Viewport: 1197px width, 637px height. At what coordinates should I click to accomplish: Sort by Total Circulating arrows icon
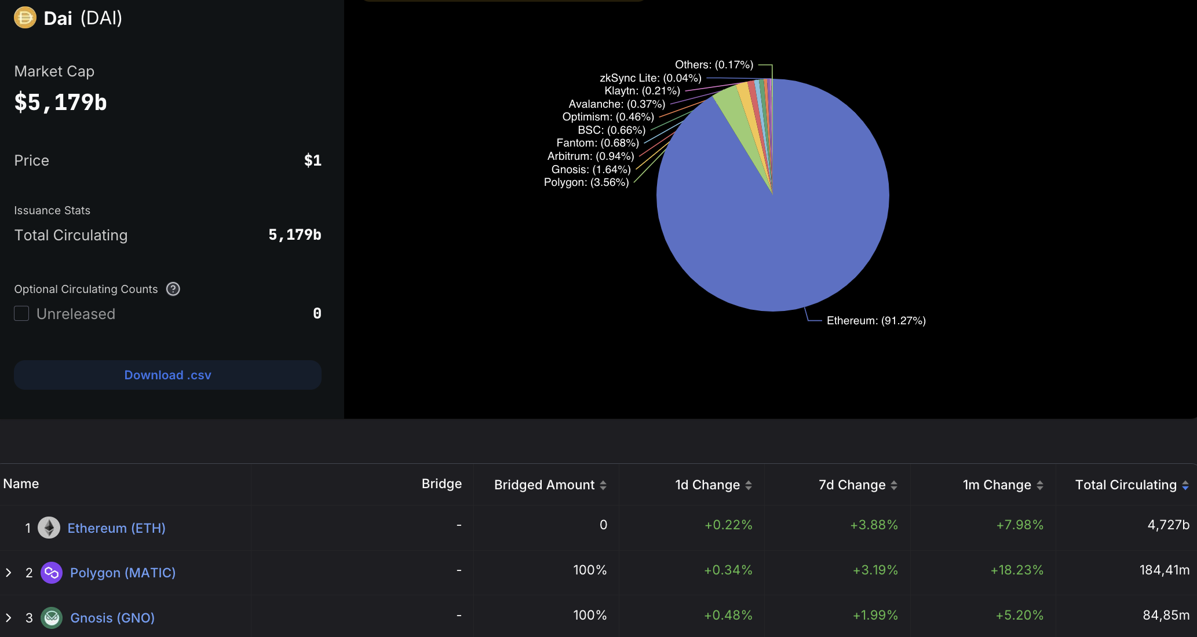[x=1185, y=485]
